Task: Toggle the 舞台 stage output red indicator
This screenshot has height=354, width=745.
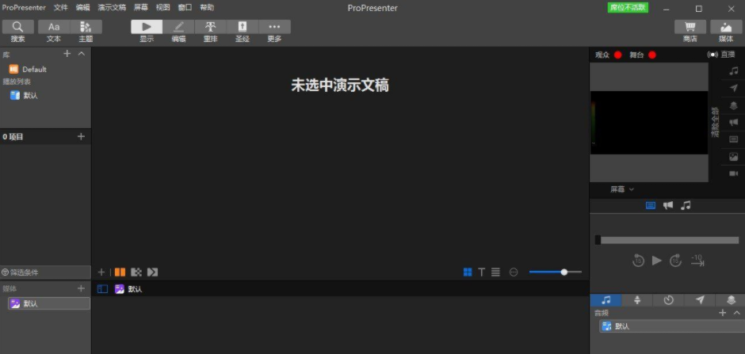Action: [x=651, y=55]
